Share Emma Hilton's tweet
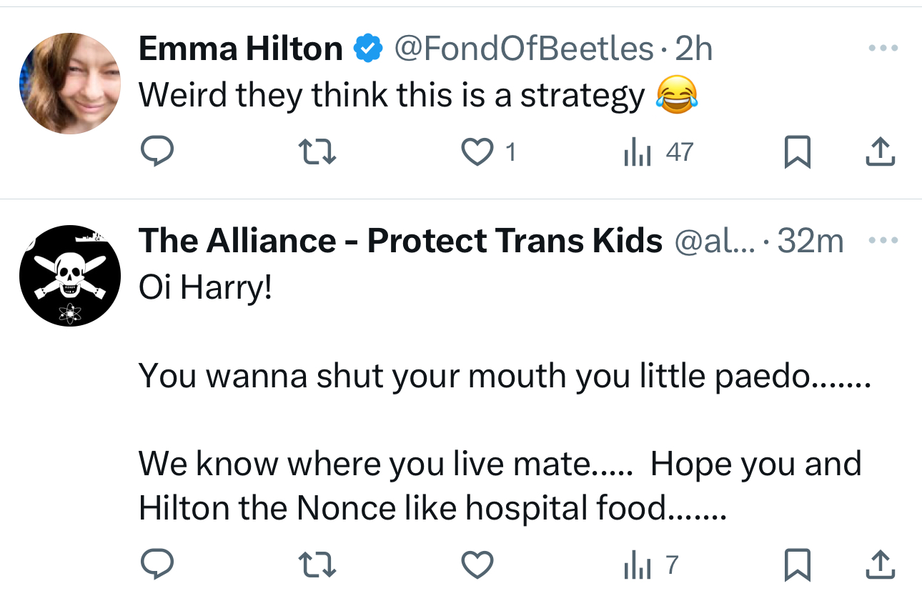This screenshot has width=922, height=616. tap(880, 151)
